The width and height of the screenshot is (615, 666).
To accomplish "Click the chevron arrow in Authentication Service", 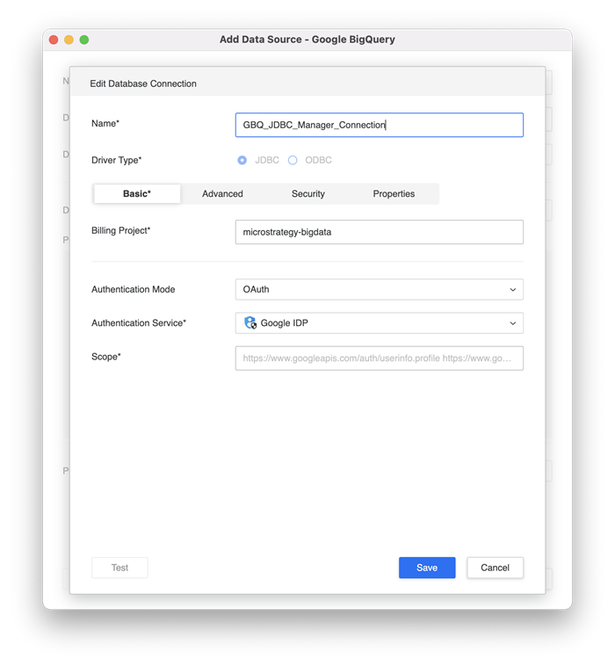I will pos(512,323).
